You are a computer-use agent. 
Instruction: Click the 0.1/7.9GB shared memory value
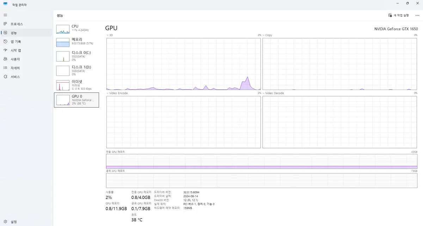141,208
